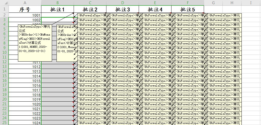Select the cell containing 1013
Image resolution: width=261 pixels, height=125 pixels.
(x=25, y=71)
